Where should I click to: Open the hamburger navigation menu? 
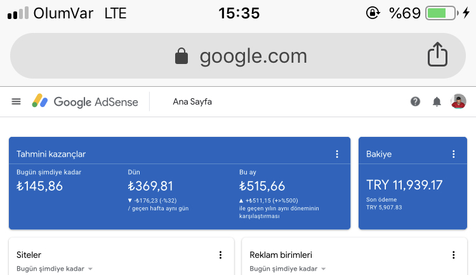[16, 101]
